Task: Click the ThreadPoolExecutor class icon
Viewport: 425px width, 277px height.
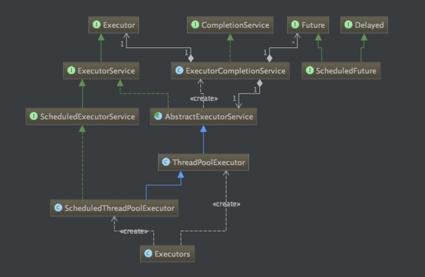Action: (x=166, y=162)
